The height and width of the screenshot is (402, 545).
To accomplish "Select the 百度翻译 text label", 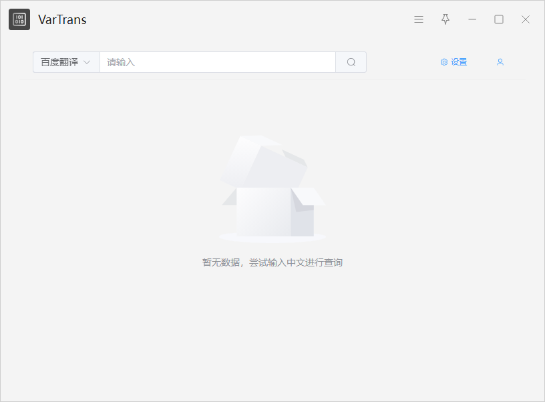I will point(59,62).
